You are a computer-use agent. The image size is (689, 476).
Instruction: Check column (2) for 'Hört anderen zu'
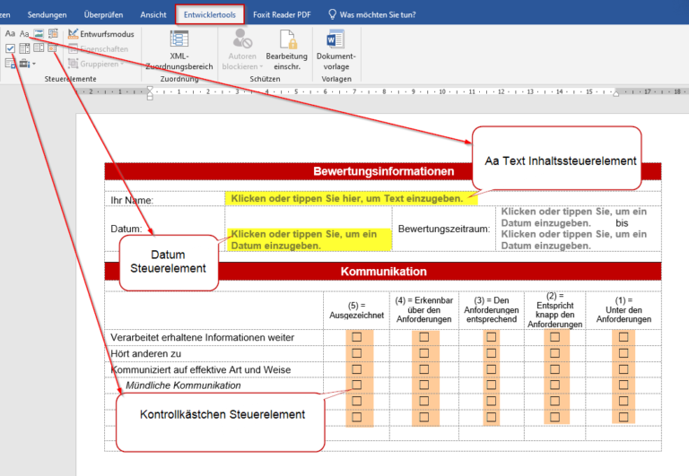pyautogui.click(x=554, y=353)
